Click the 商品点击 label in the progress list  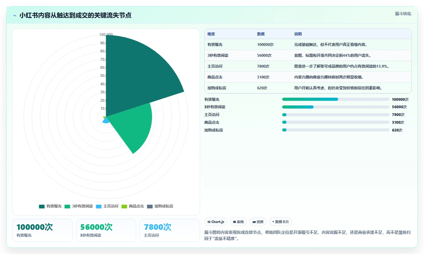tap(212, 123)
